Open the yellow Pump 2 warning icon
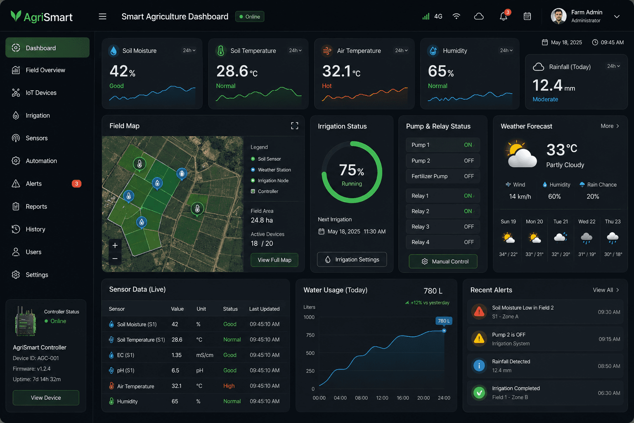The height and width of the screenshot is (423, 634). (x=479, y=339)
